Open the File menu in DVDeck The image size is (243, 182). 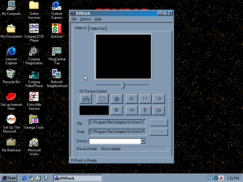tap(74, 19)
